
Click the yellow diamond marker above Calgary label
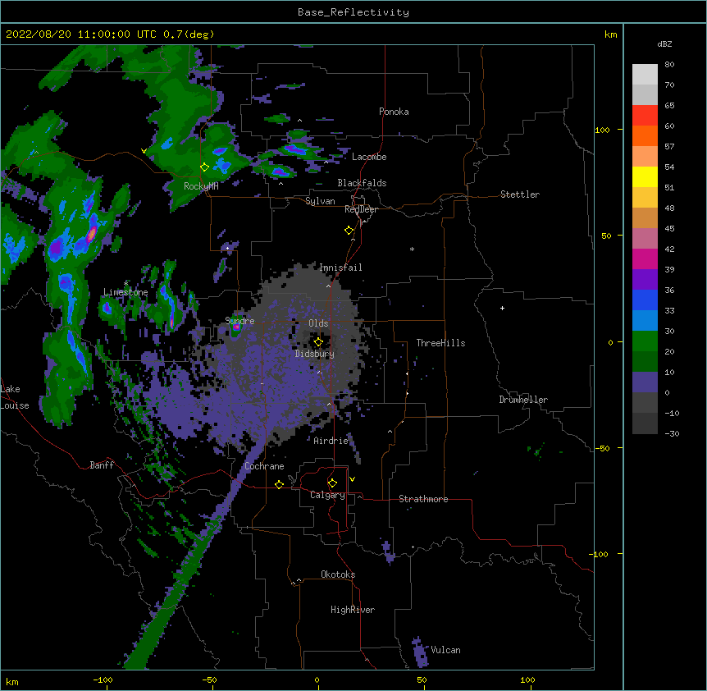pos(332,483)
